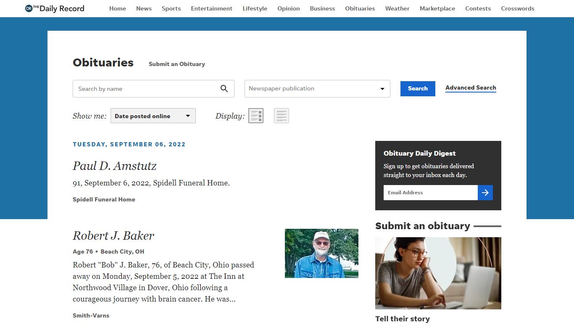
Task: Open the Home menu item
Action: click(118, 8)
